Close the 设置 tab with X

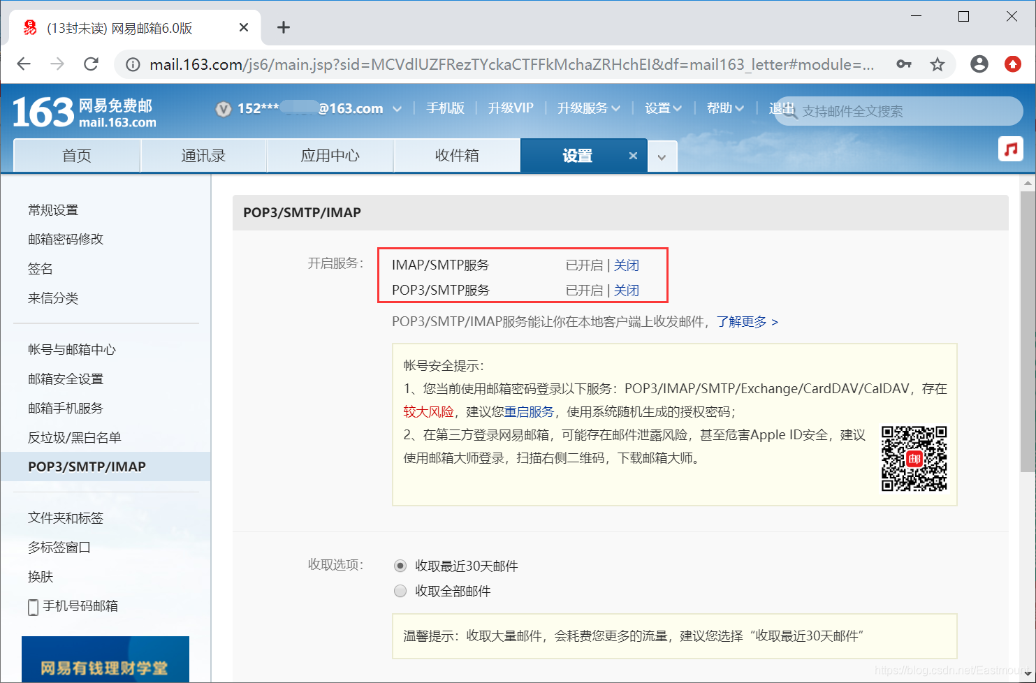[x=633, y=156]
